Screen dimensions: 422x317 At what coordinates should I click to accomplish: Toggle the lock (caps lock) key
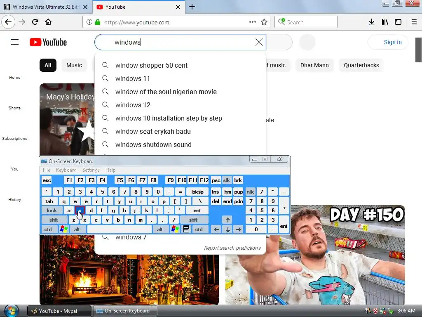pos(52,210)
